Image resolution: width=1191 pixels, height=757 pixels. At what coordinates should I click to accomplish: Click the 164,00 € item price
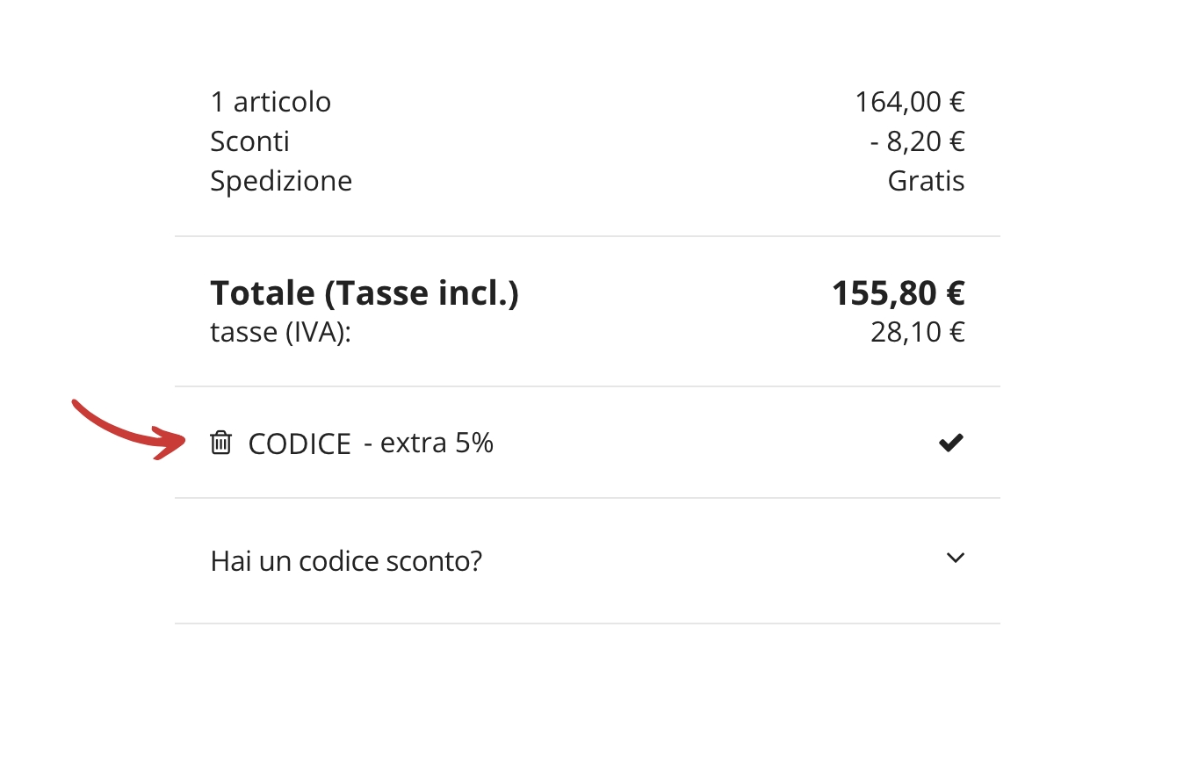pyautogui.click(x=910, y=102)
